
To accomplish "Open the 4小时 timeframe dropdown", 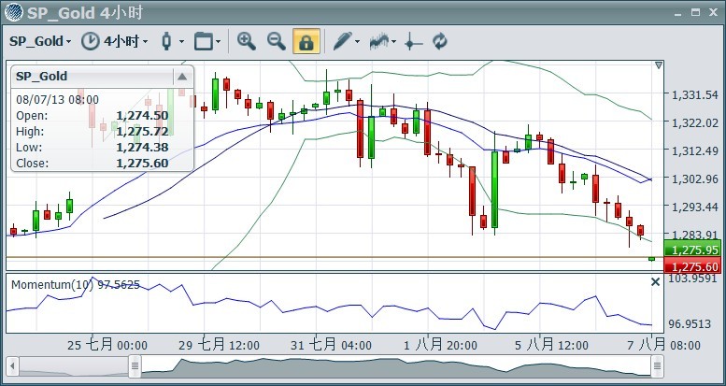I will [125, 41].
